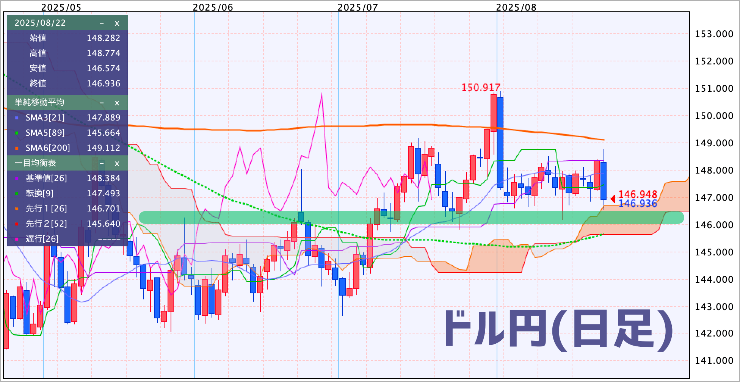Viewport: 740px width, 382px height.
Task: Click the 転換 value 147.493
Action: (x=103, y=193)
